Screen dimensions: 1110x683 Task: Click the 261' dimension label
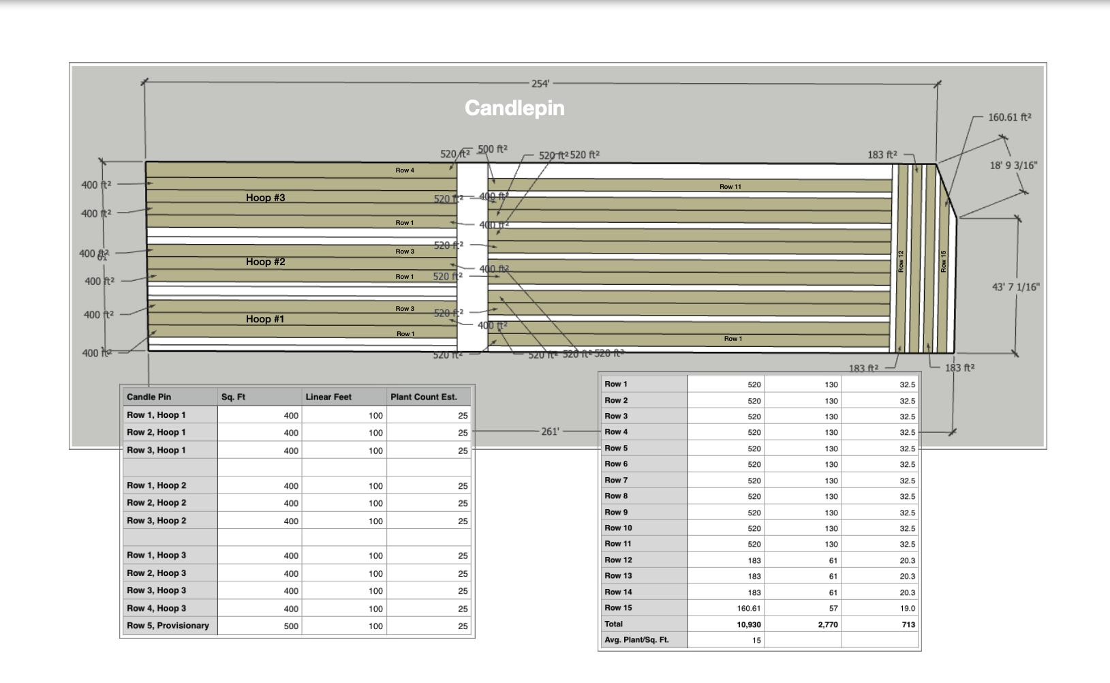(550, 431)
